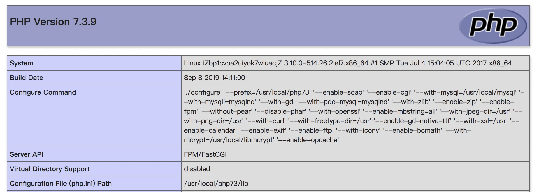The image size is (539, 192).
Task: Click the '--with-openssl' option text
Action: pos(334,111)
